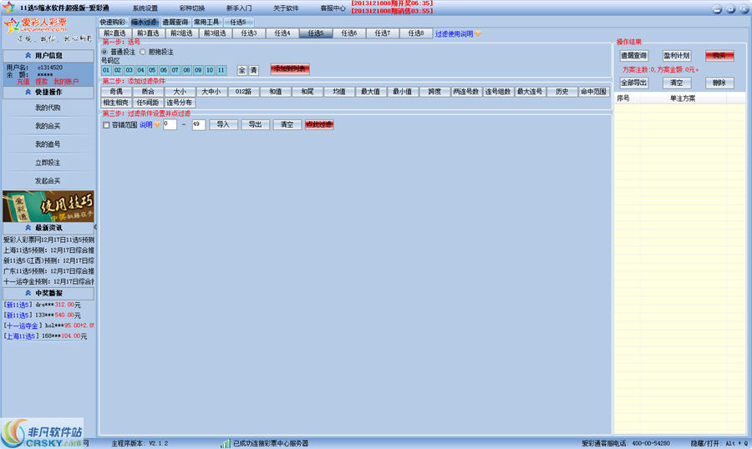The width and height of the screenshot is (752, 449).
Task: Open the 系统设置 menu
Action: 145,8
